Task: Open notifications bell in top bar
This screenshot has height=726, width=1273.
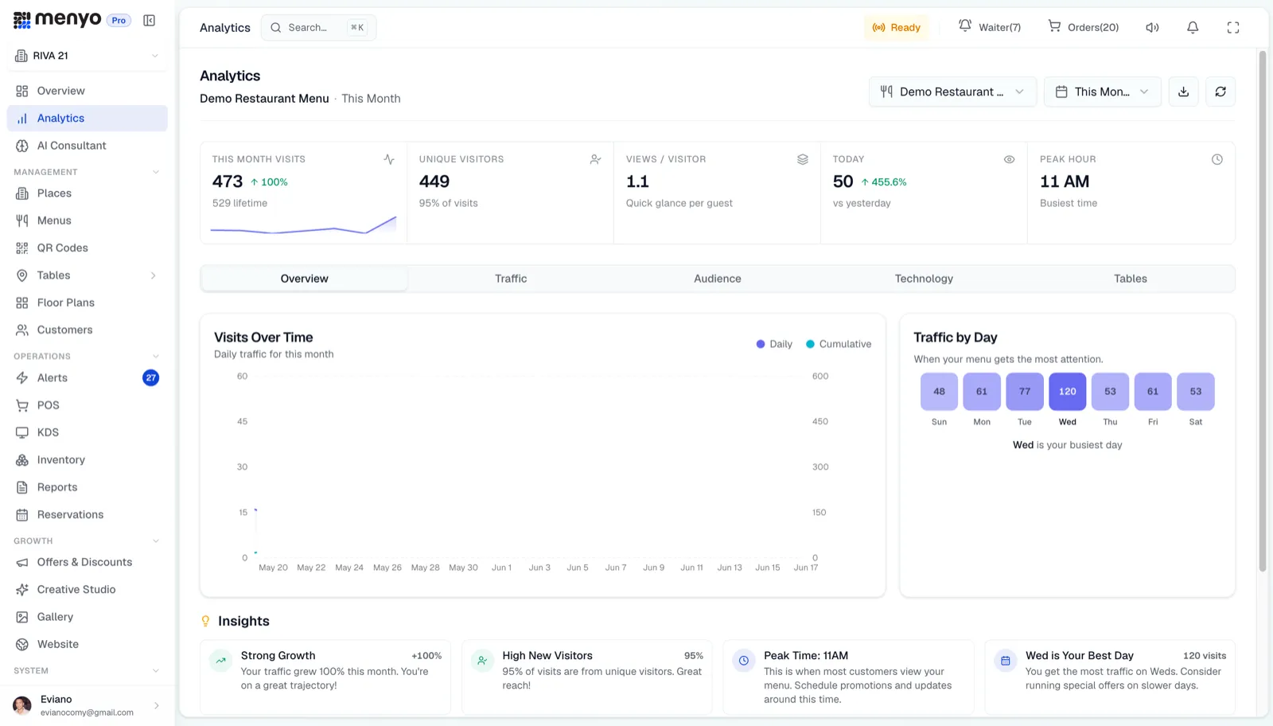Action: (1193, 28)
